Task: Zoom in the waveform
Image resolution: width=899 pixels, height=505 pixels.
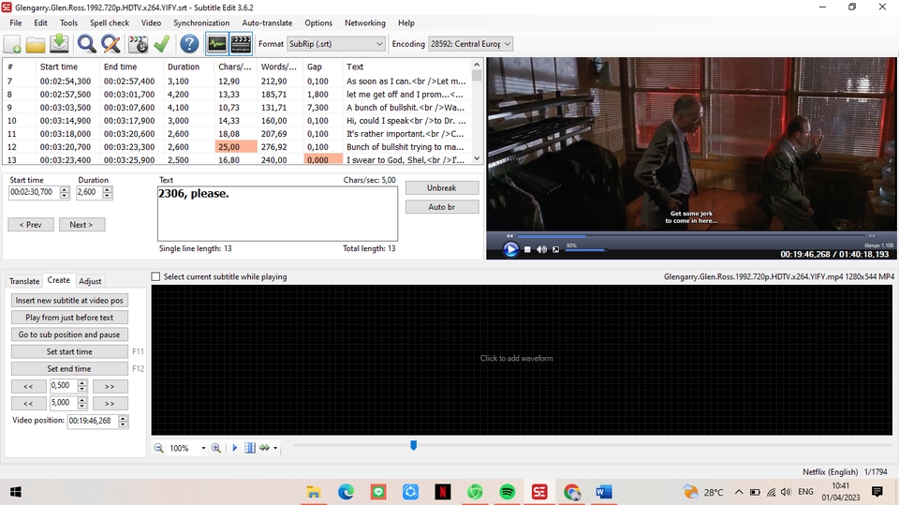Action: [x=216, y=448]
